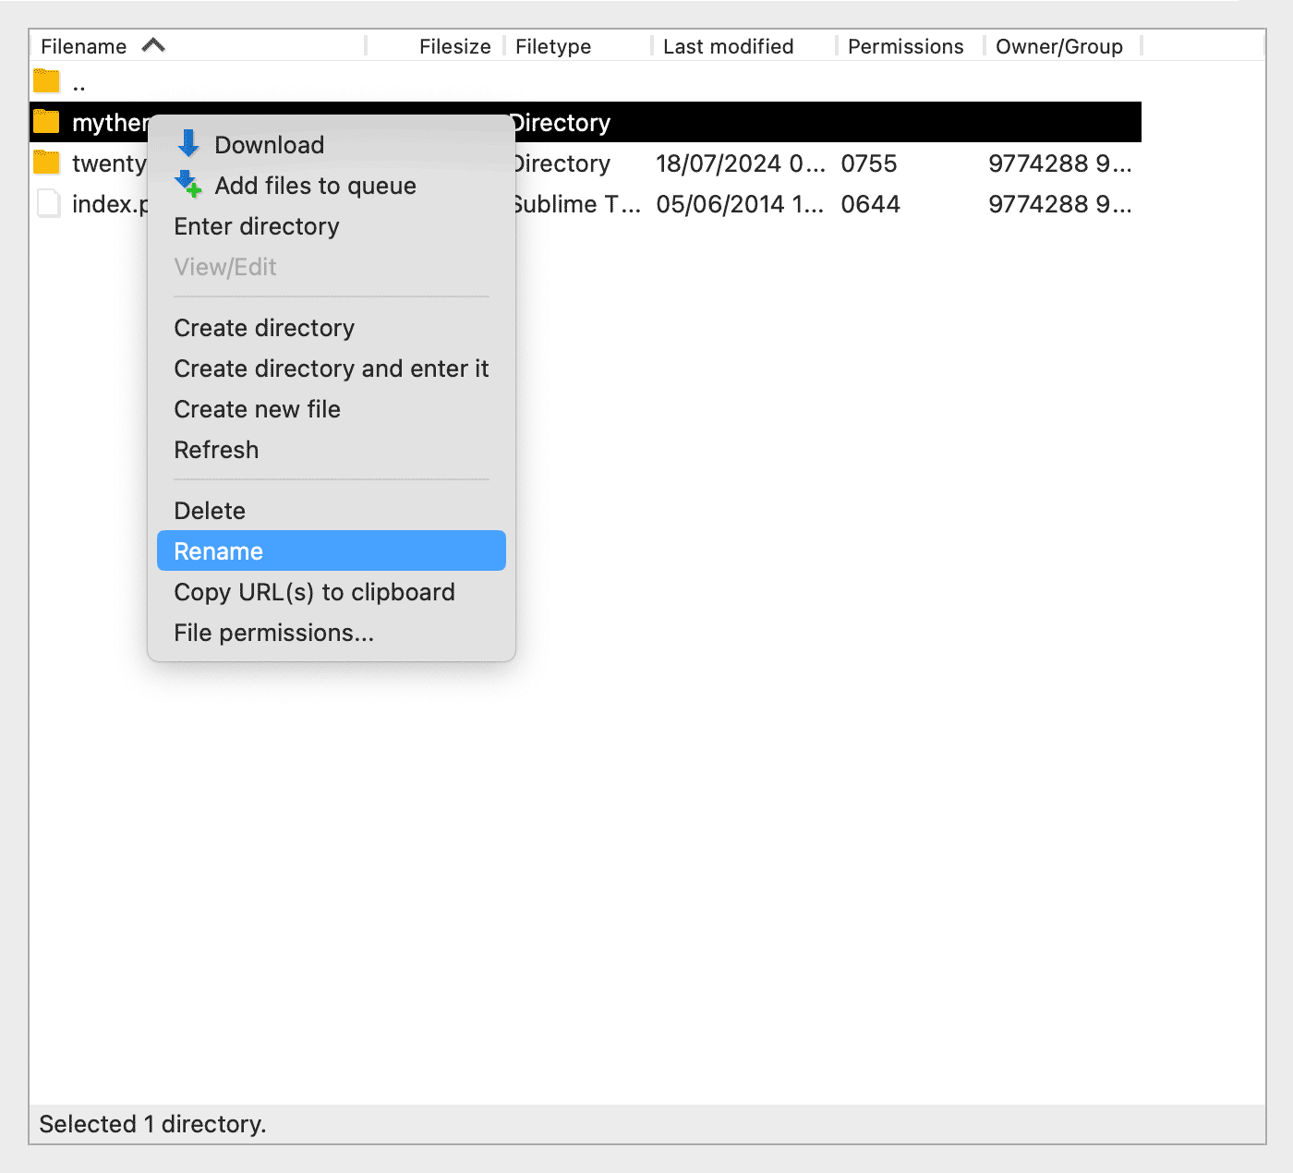The image size is (1293, 1173).
Task: Click owner/group value in 0644 row
Action: tap(1060, 204)
